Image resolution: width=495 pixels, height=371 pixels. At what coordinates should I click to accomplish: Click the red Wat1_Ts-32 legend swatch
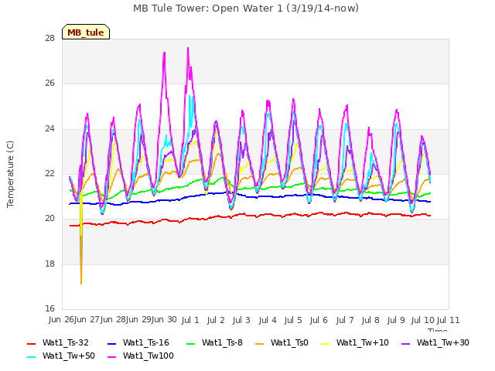pyautogui.click(x=31, y=343)
